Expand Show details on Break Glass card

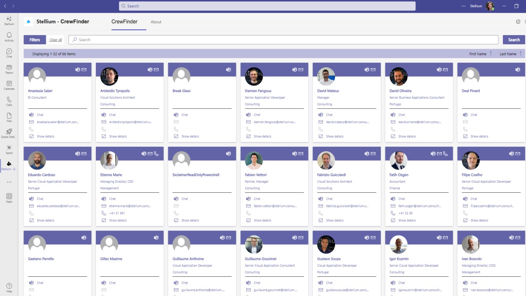186,136
